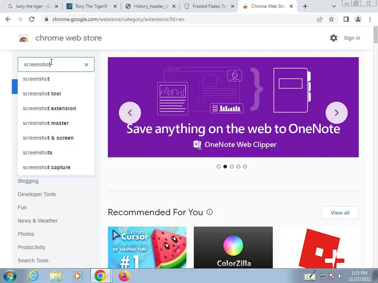
Task: Open Web Store settings gear
Action: (334, 38)
